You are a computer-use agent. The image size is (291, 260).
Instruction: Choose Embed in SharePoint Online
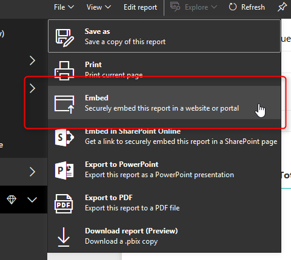(164, 136)
